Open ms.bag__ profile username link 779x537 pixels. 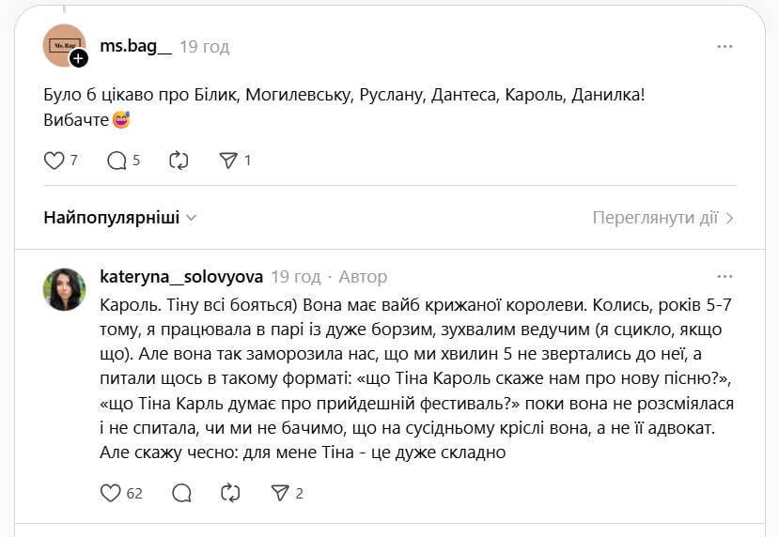[135, 46]
